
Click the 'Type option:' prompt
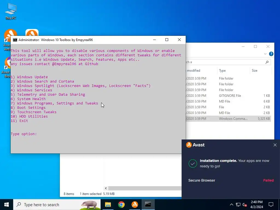pos(24,134)
